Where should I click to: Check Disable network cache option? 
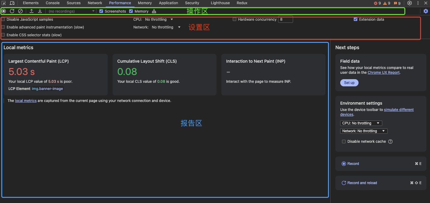point(344,141)
